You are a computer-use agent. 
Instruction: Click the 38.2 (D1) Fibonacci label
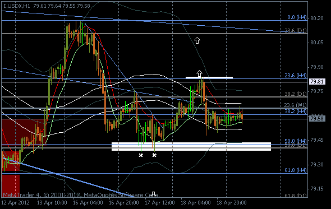point(296,94)
